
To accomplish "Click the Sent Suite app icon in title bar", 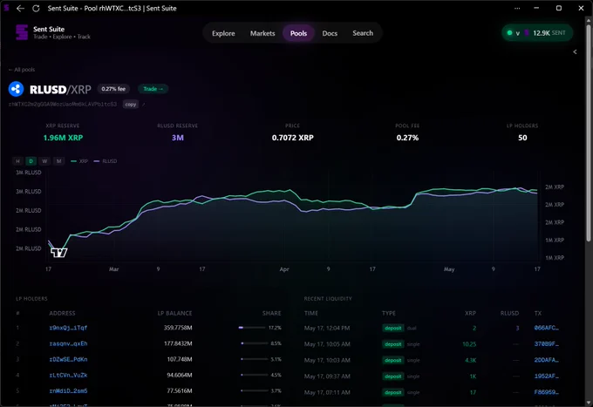I will point(6,9).
